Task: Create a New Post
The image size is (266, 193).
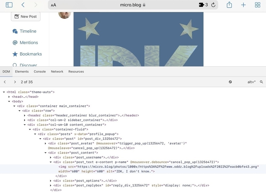Action: coord(26,16)
